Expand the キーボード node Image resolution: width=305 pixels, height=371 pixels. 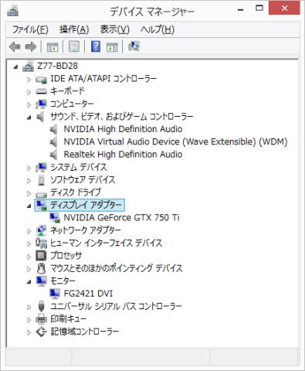29,92
